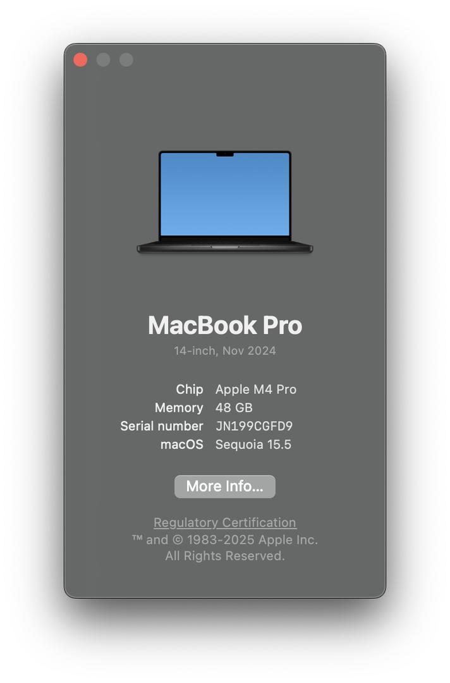The height and width of the screenshot is (683, 450).
Task: Click the More Info... button
Action: (224, 486)
